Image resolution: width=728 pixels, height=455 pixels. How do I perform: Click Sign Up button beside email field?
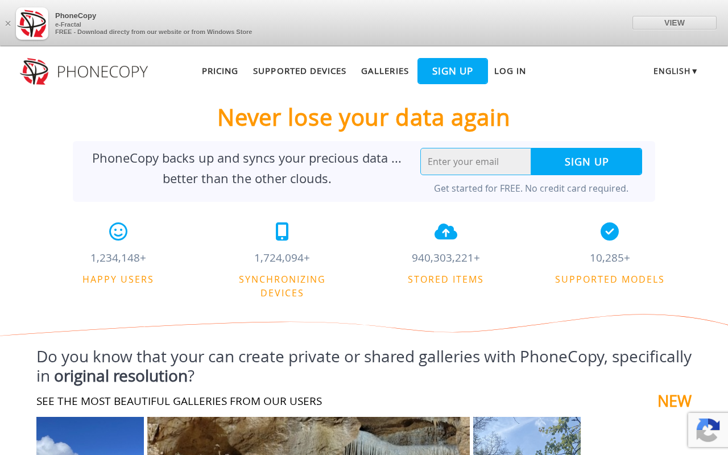coord(586,162)
